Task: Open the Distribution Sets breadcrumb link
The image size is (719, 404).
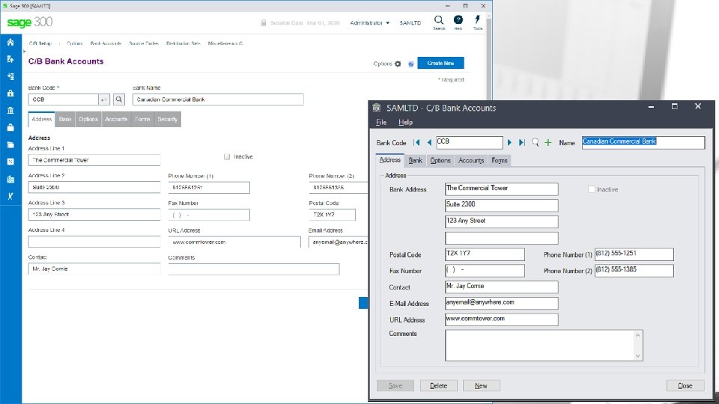Action: coord(183,43)
